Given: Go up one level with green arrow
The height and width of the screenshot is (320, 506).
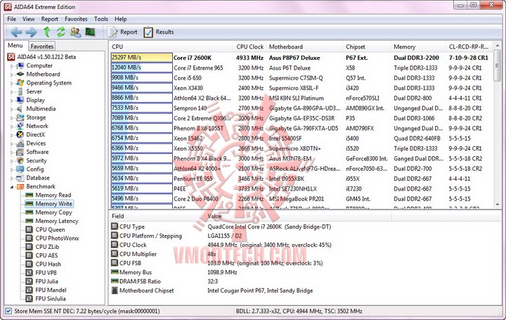Looking at the screenshot, I should [x=47, y=32].
